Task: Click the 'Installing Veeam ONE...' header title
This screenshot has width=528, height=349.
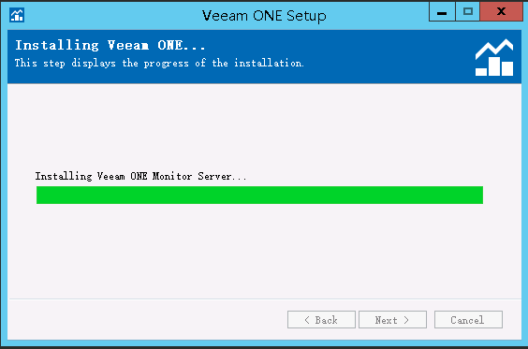Action: (x=110, y=45)
